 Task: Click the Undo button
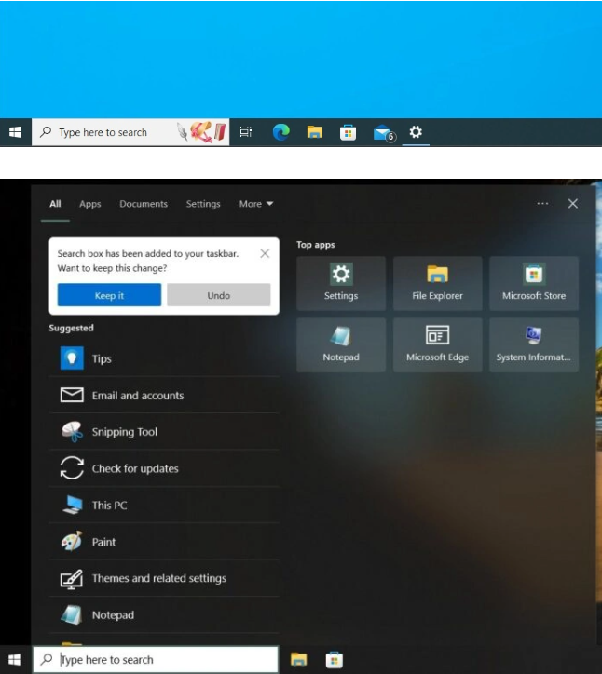(219, 295)
